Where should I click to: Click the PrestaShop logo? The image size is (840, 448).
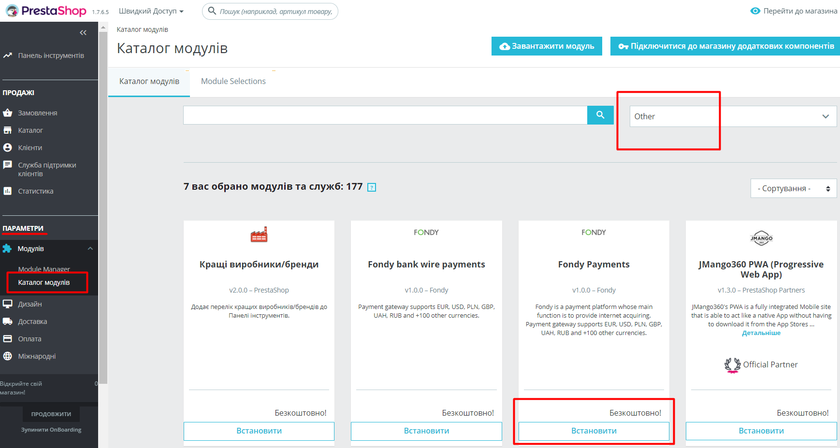point(46,11)
